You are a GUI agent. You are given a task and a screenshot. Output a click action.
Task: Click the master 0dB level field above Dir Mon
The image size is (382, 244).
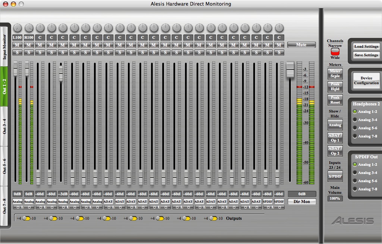click(x=301, y=194)
